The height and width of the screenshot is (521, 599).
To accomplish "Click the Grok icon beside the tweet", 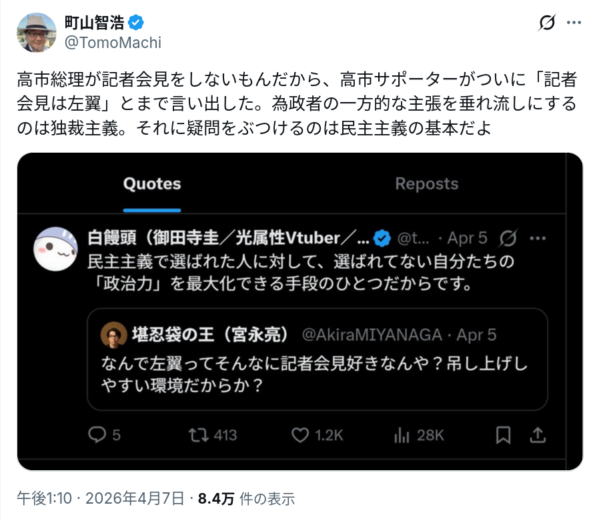I will click(x=547, y=24).
